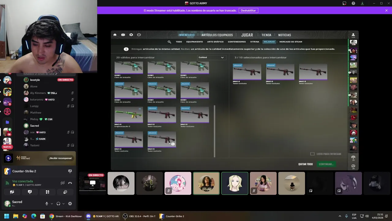Check the Listo para entregar box
The width and height of the screenshot is (392, 221).
click(x=312, y=154)
